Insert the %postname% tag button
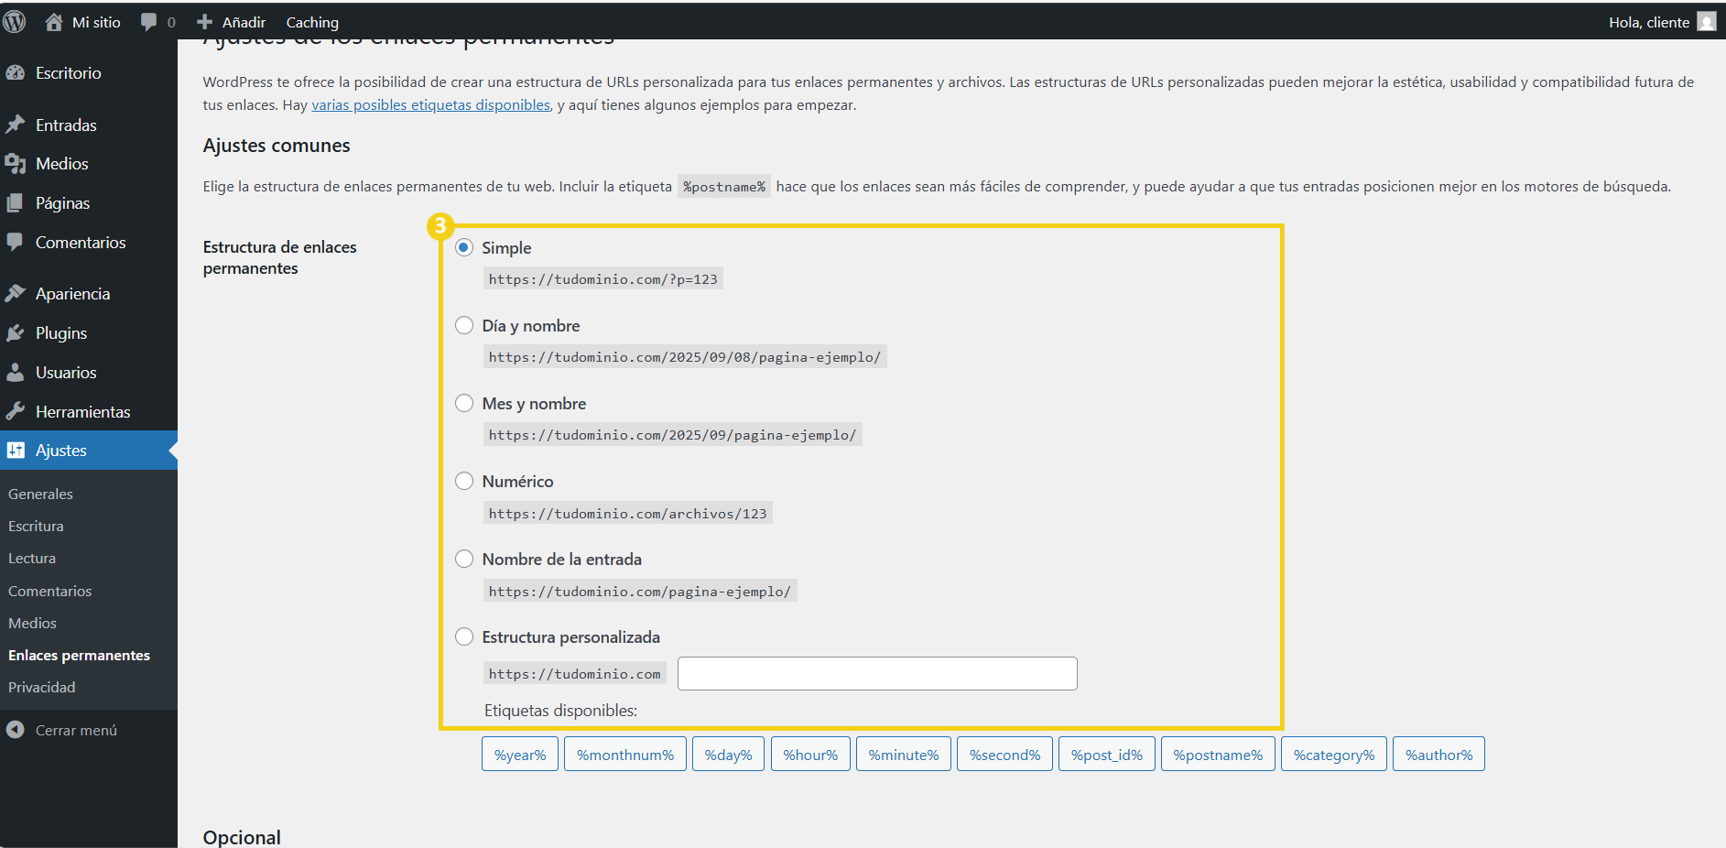Image resolution: width=1726 pixels, height=848 pixels. click(x=1217, y=755)
